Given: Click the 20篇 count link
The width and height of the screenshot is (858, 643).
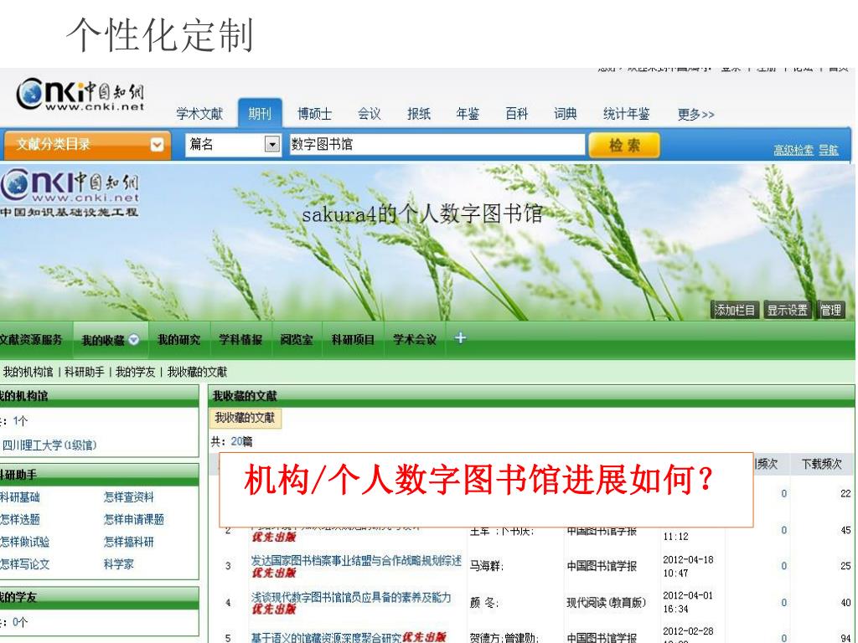Looking at the screenshot, I should point(241,441).
